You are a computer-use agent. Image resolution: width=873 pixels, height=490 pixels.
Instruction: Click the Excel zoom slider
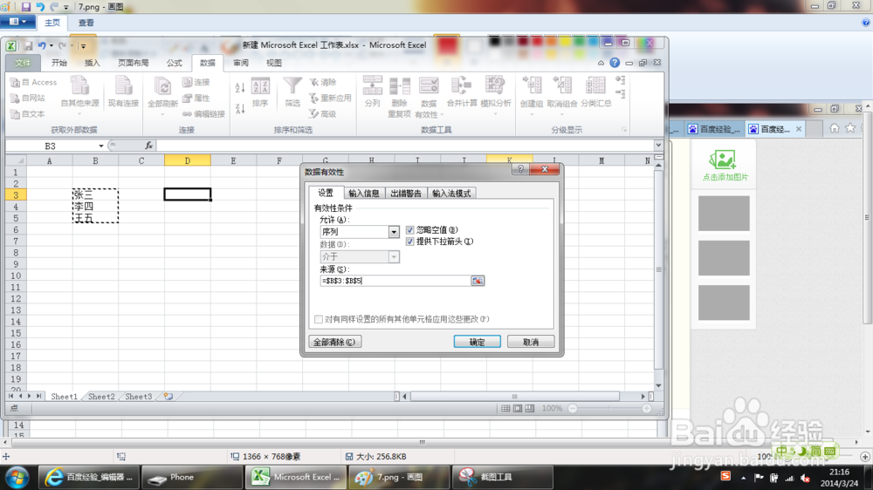(x=609, y=408)
